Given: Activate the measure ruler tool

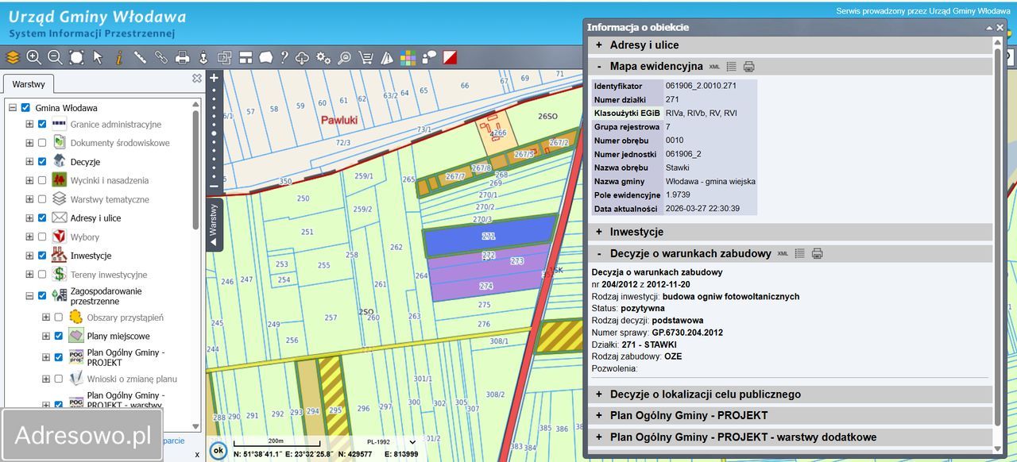Looking at the screenshot, I should 140,57.
